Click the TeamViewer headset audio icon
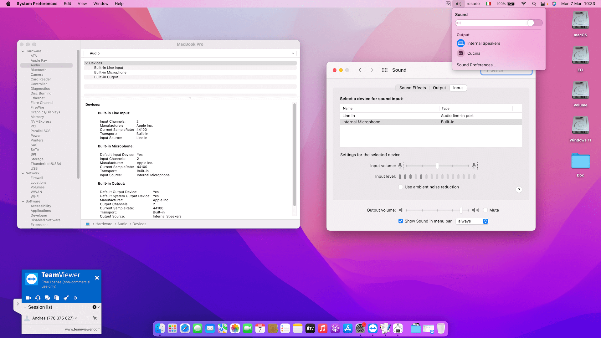The height and width of the screenshot is (338, 601). click(x=38, y=298)
